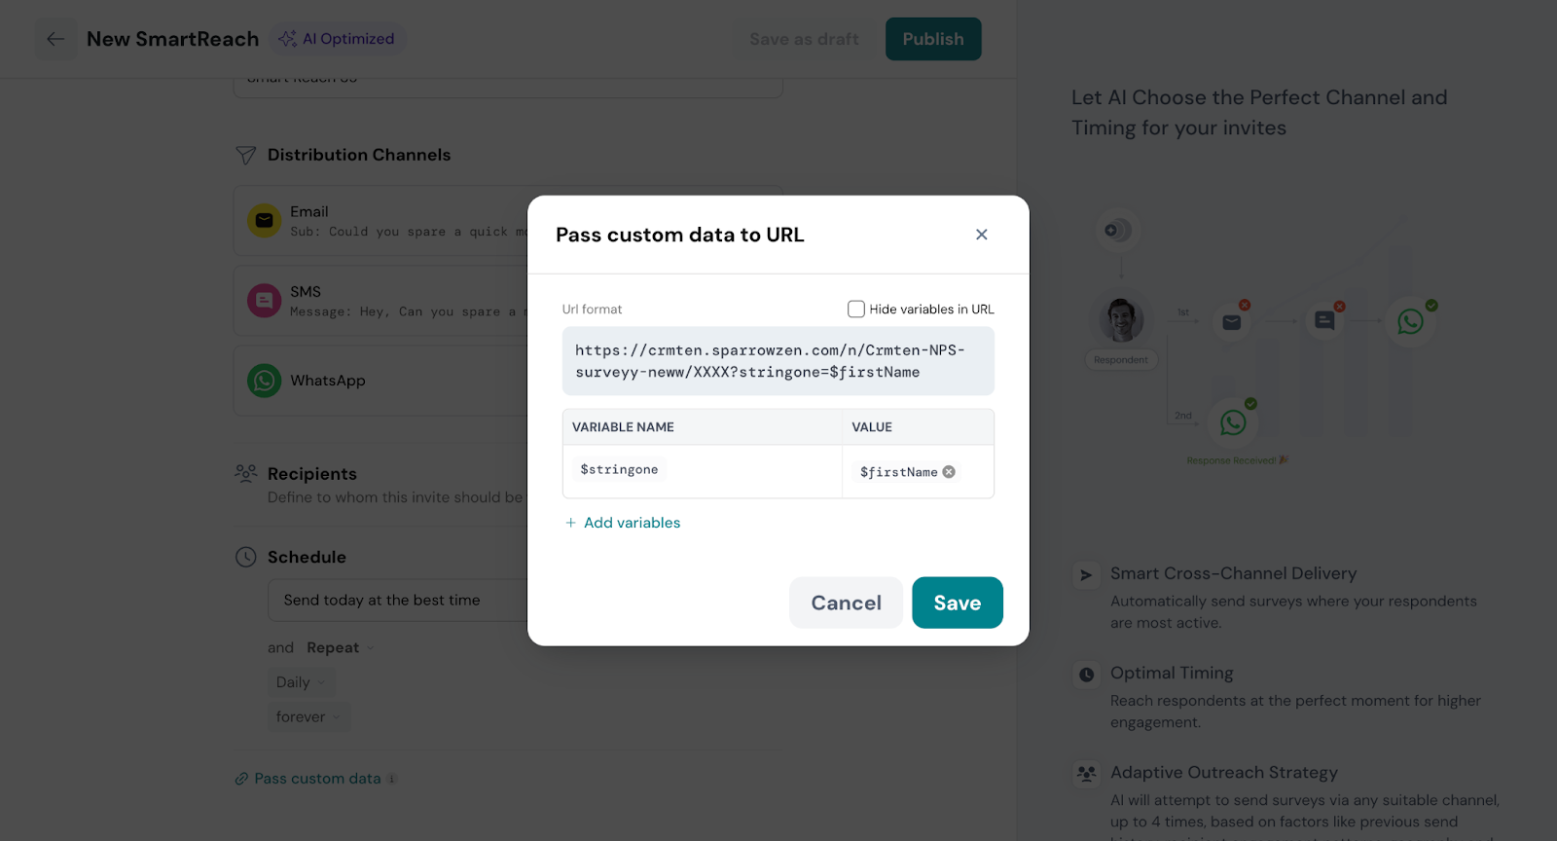Click the info icon beside Pass custom data
1557x841 pixels.
point(392,779)
